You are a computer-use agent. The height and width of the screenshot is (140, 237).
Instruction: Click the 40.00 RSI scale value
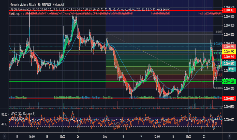pyautogui.click(x=4, y=124)
